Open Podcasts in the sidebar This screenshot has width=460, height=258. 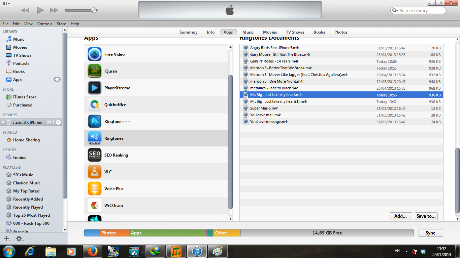coord(21,63)
